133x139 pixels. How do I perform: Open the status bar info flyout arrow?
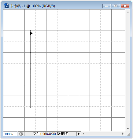point(79,134)
